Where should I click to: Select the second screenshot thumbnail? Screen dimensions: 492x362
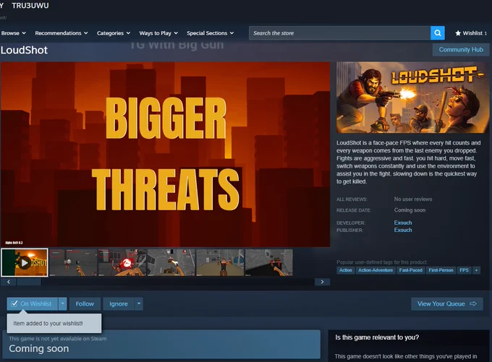(73, 262)
